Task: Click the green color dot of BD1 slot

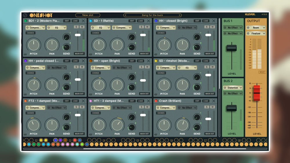Action: tap(26, 21)
